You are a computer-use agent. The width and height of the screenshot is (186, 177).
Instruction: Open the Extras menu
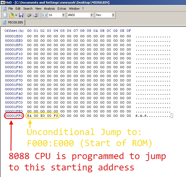pyautogui.click(x=62, y=9)
